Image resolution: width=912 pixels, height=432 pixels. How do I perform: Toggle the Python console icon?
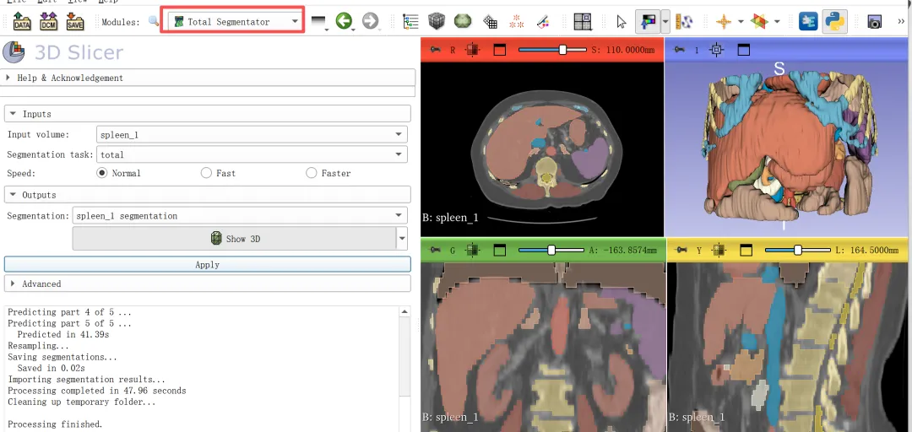click(834, 21)
